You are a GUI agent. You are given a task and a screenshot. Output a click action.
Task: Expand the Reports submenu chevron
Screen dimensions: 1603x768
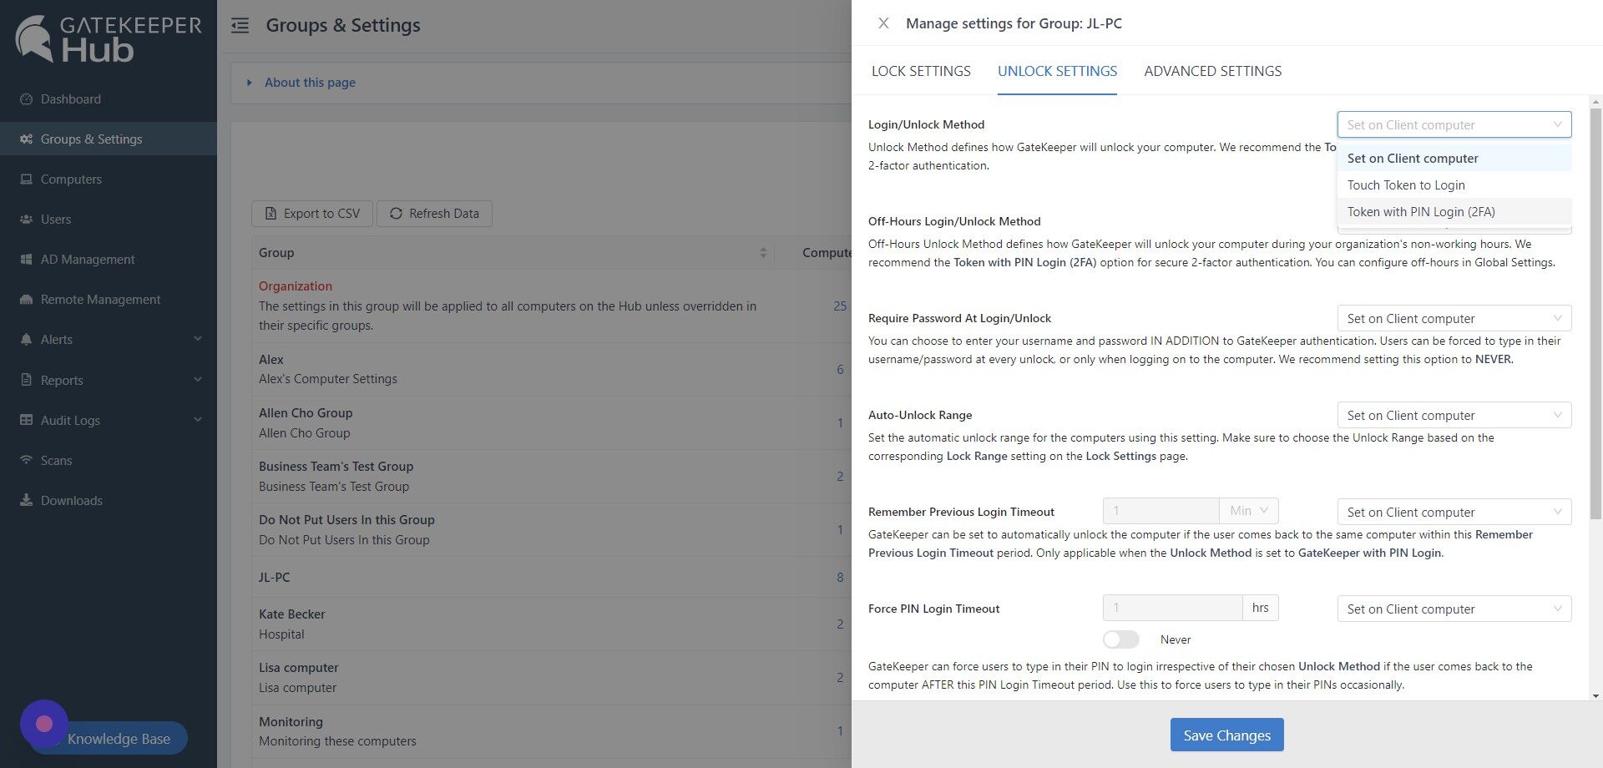(198, 380)
